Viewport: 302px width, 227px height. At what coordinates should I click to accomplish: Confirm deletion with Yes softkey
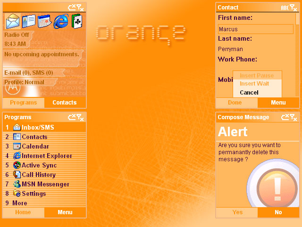[x=237, y=212]
